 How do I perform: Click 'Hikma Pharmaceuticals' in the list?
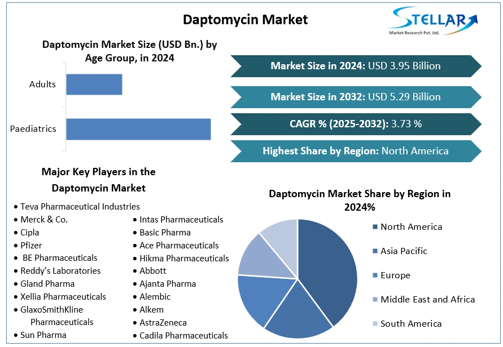tap(184, 259)
